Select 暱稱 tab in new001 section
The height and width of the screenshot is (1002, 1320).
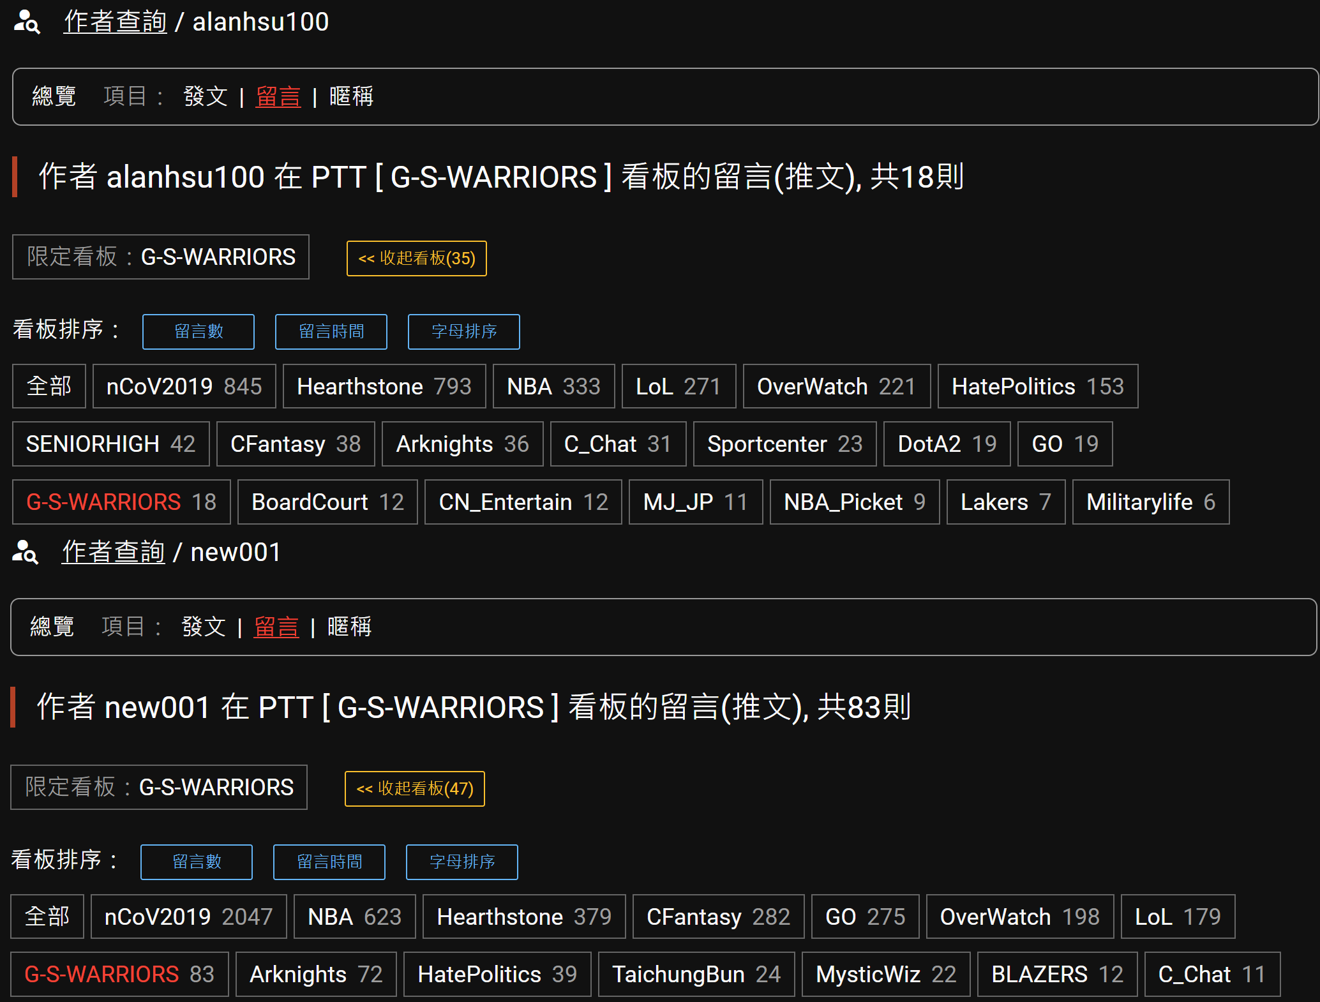click(350, 627)
